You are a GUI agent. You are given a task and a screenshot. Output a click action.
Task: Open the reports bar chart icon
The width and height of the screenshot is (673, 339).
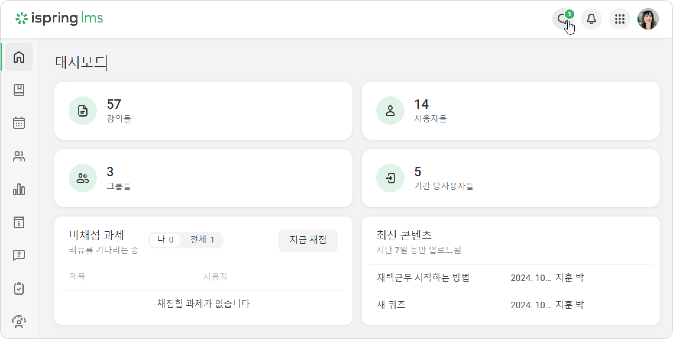click(19, 189)
